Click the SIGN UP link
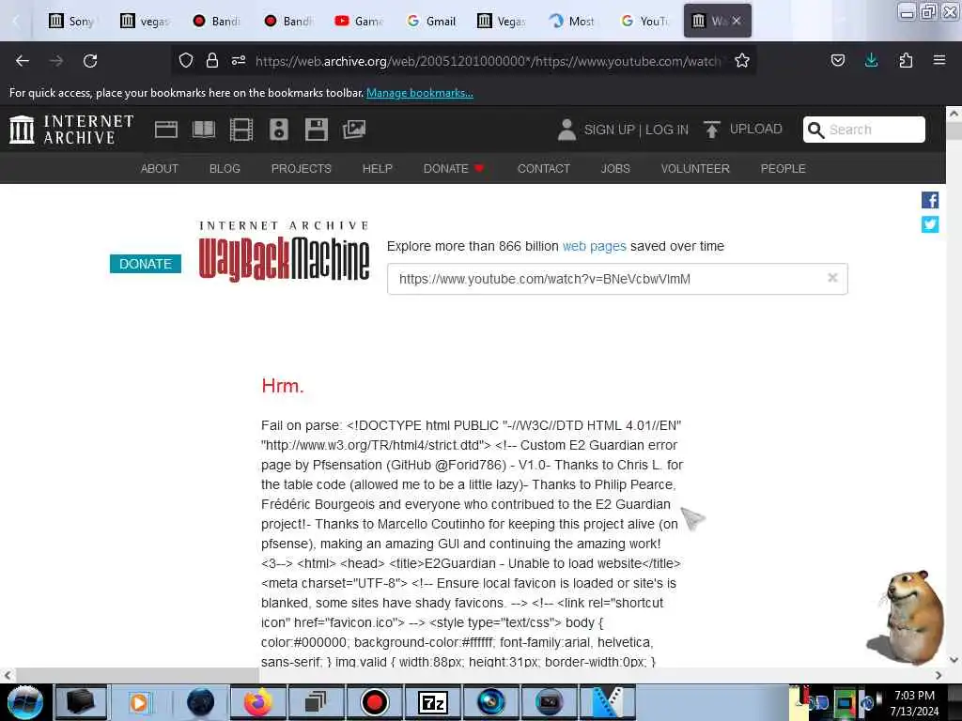 [609, 130]
